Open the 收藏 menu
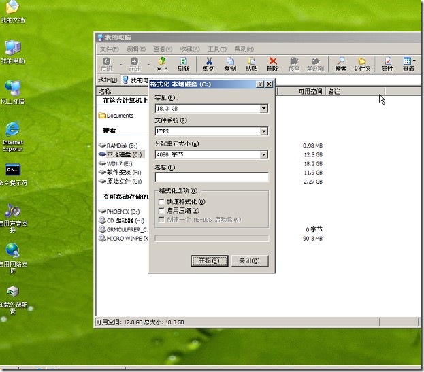This screenshot has width=424, height=372. (190, 49)
